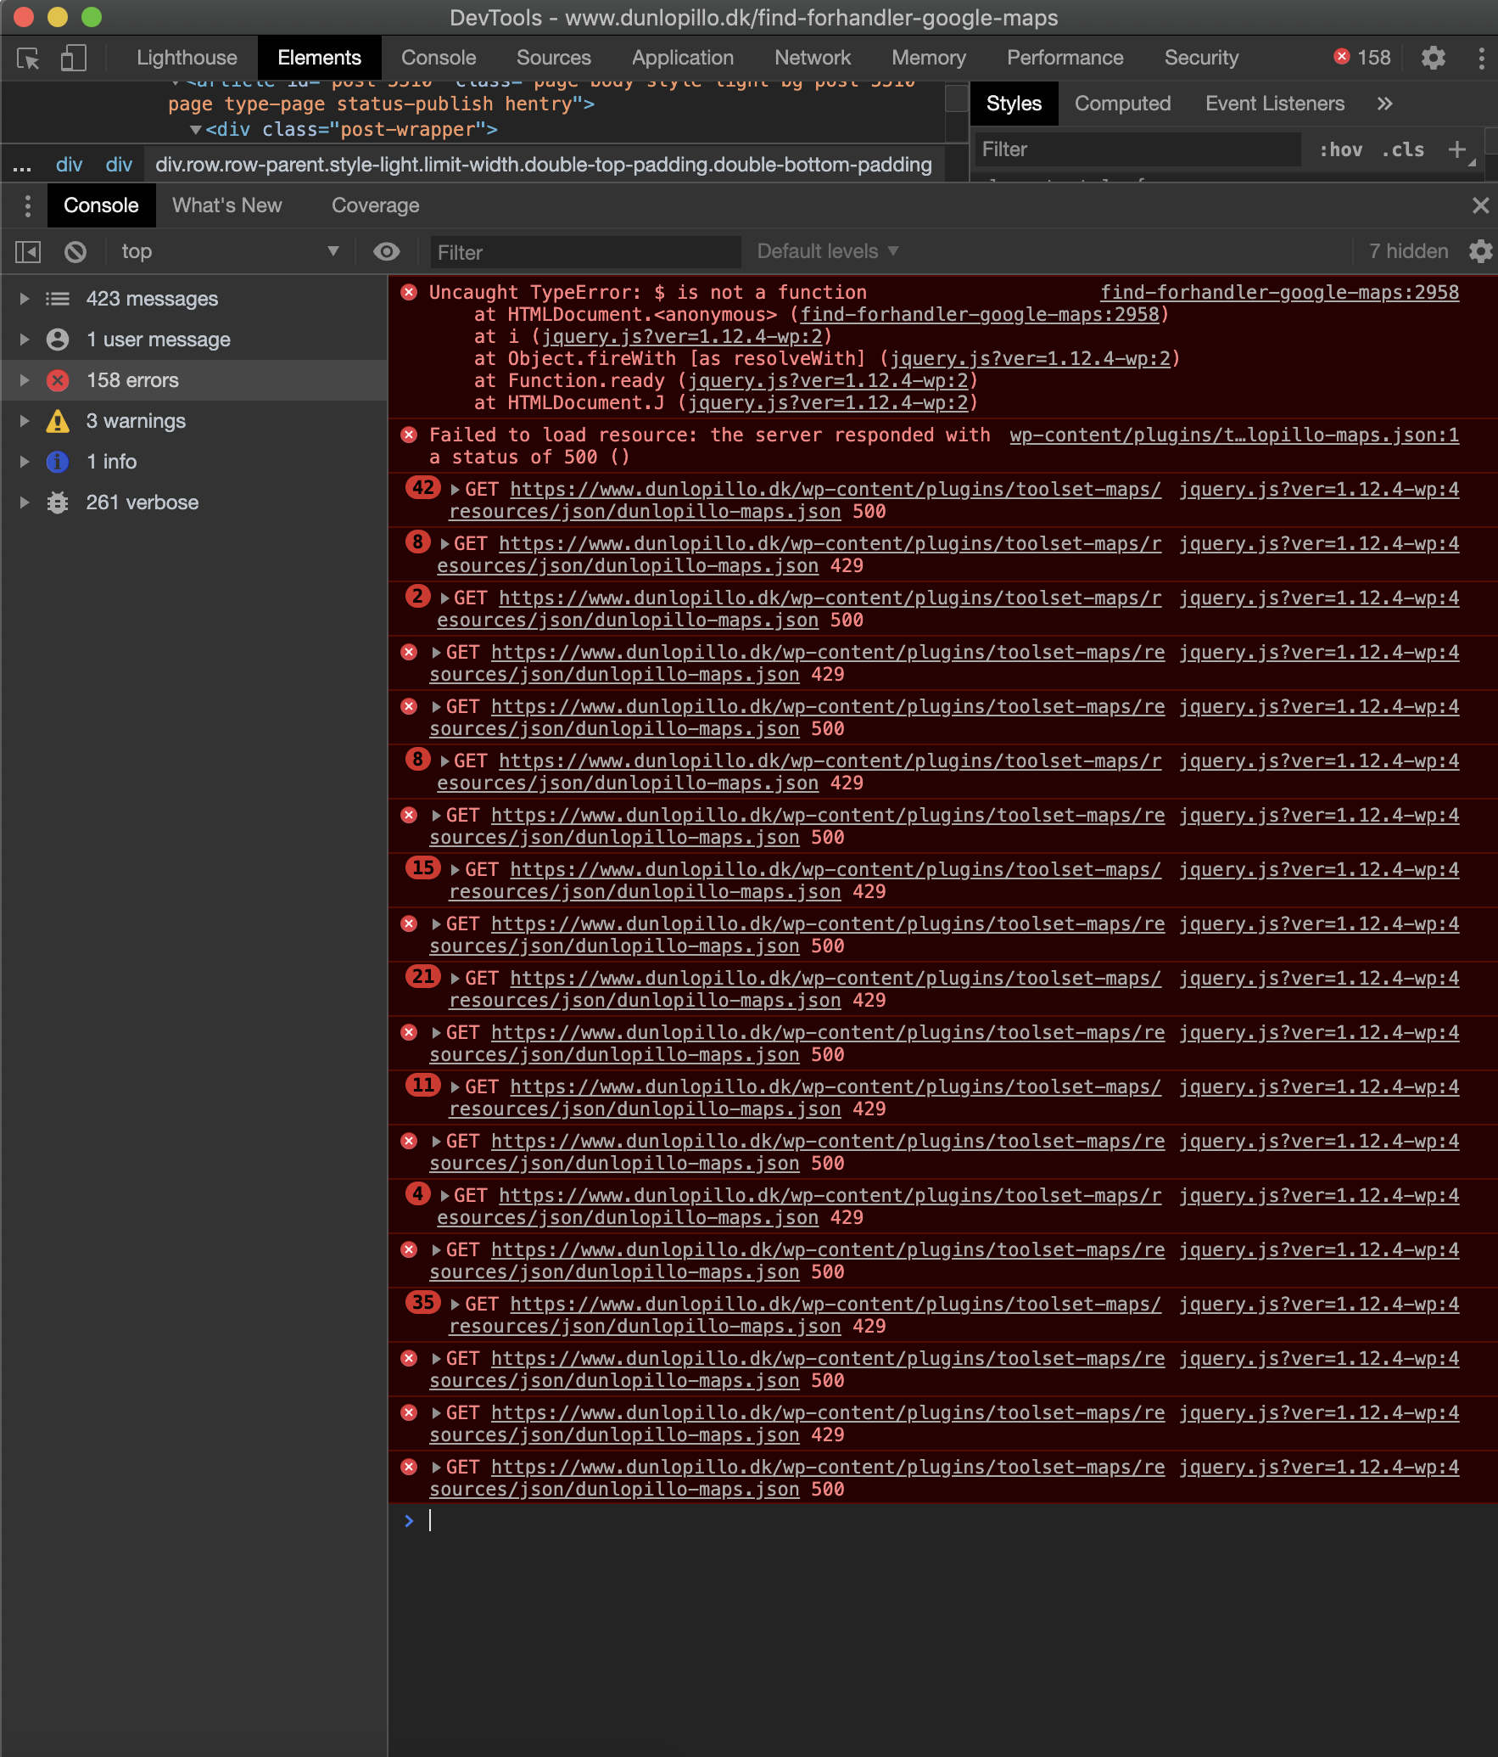
Task: Show more Styles pane tabs with chevrons
Action: pyautogui.click(x=1384, y=104)
